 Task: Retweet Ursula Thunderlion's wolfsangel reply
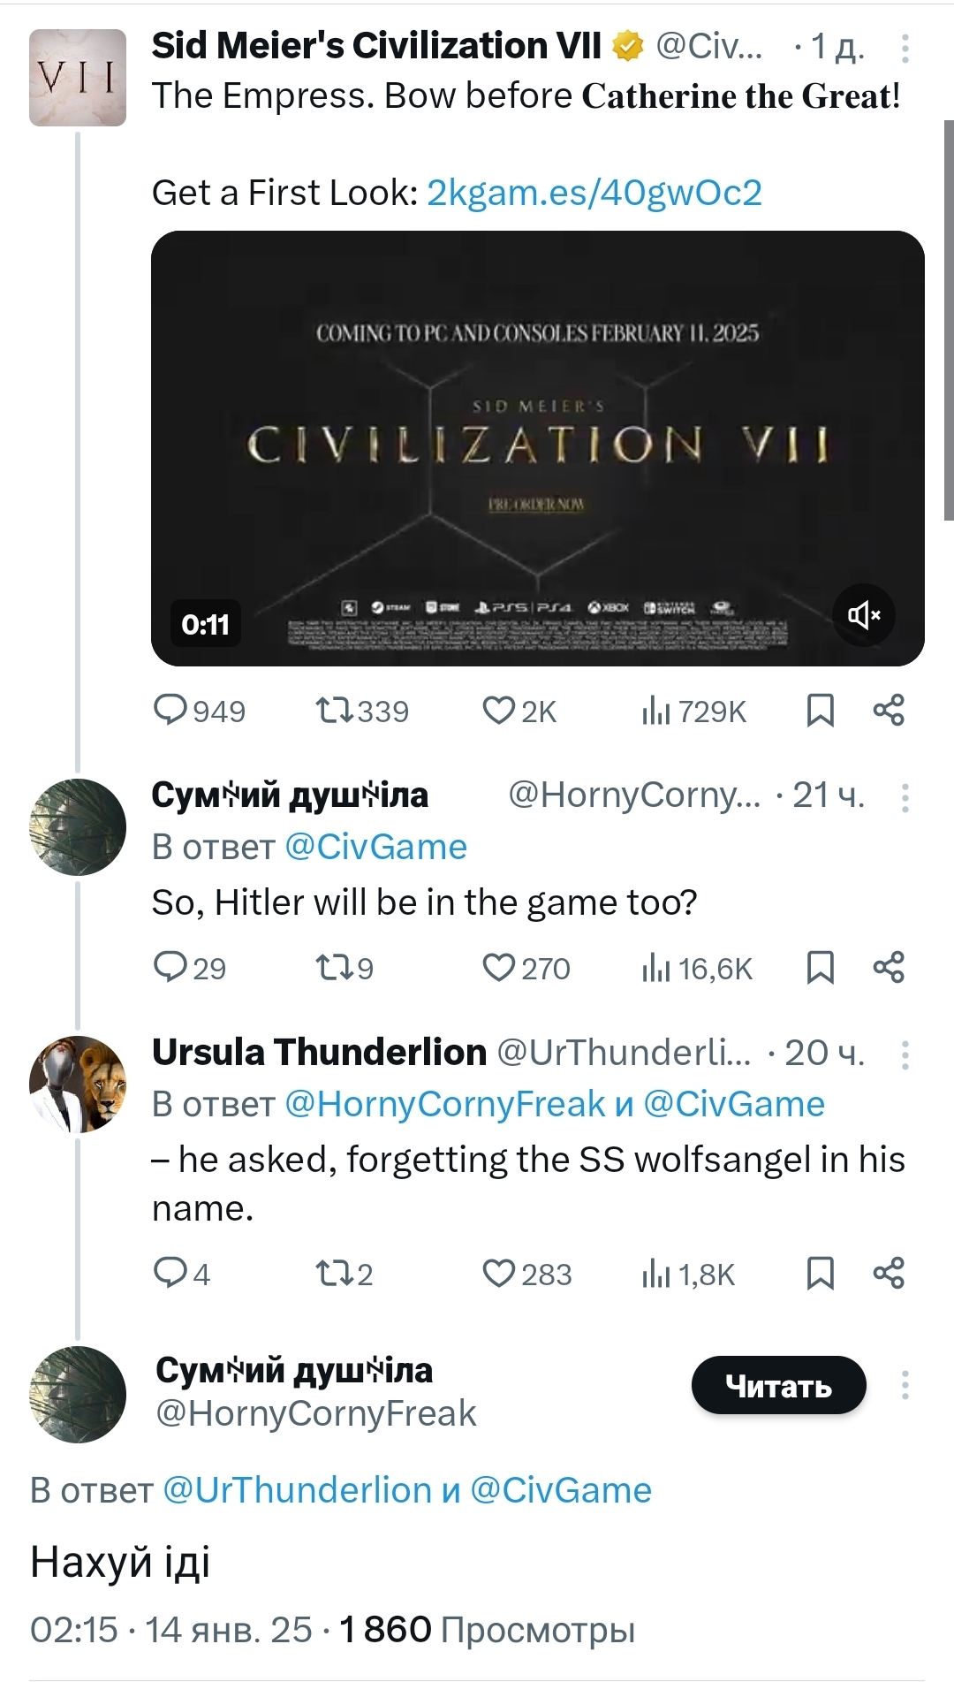(x=335, y=1274)
